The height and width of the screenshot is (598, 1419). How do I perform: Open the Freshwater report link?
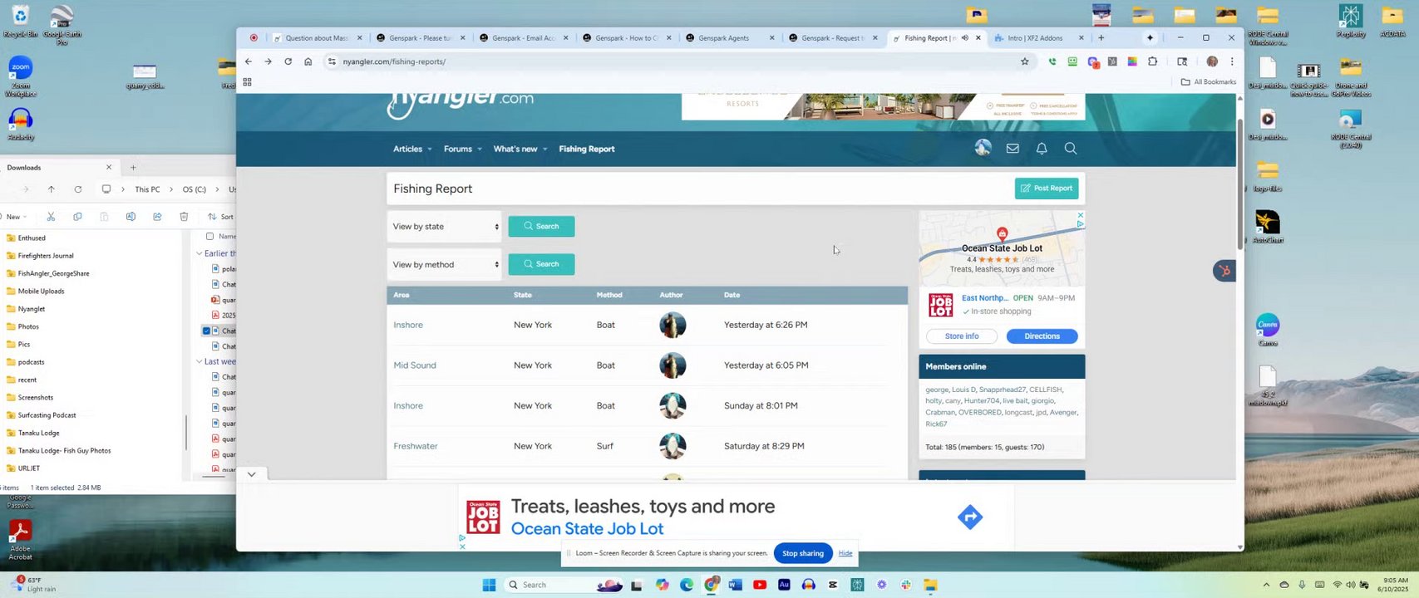(x=416, y=447)
